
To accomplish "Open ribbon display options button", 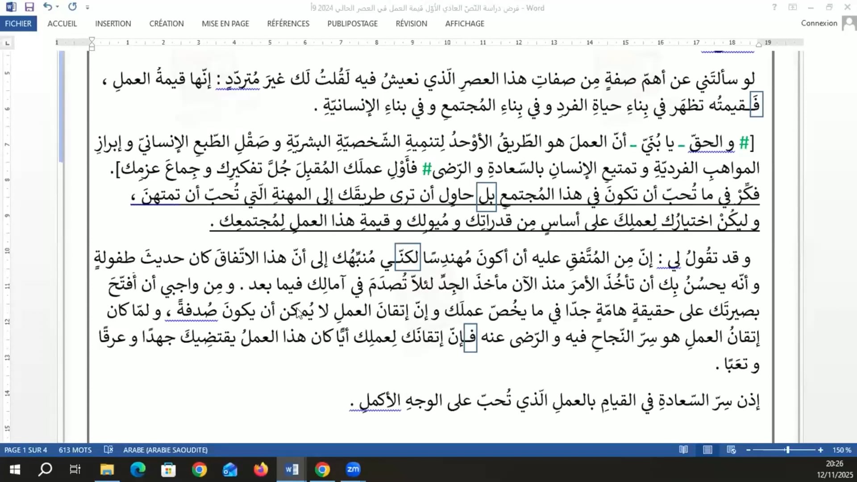I will coord(793,7).
